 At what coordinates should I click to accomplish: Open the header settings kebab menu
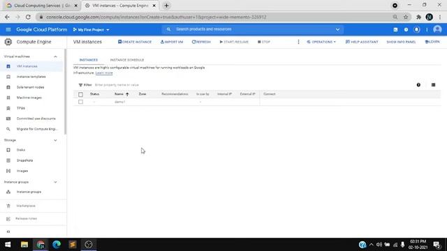click(427, 29)
